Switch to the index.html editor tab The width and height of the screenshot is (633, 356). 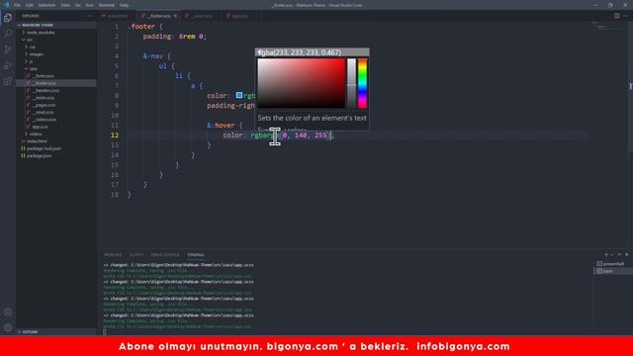[x=117, y=16]
